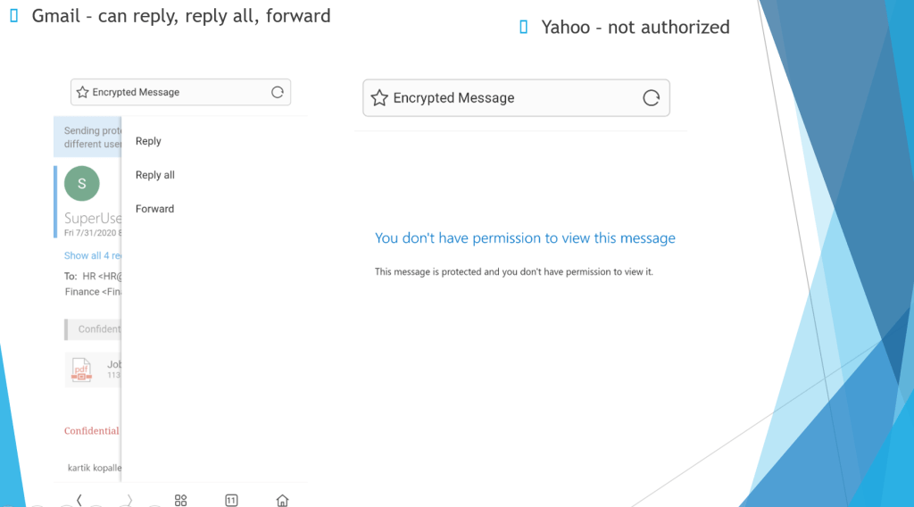Choose Reply from the message menu
The image size is (914, 507).
148,141
